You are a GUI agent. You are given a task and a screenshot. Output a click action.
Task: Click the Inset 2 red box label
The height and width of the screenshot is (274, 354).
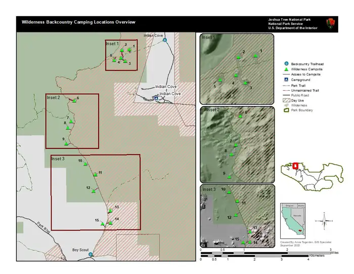click(x=53, y=97)
